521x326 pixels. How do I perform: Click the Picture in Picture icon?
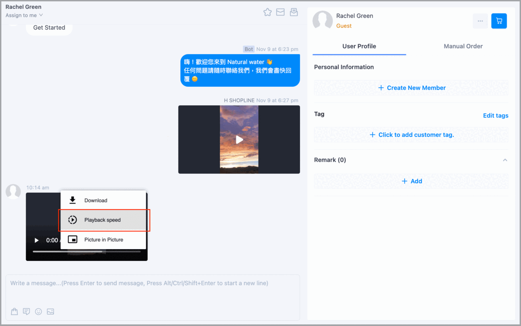tap(73, 240)
